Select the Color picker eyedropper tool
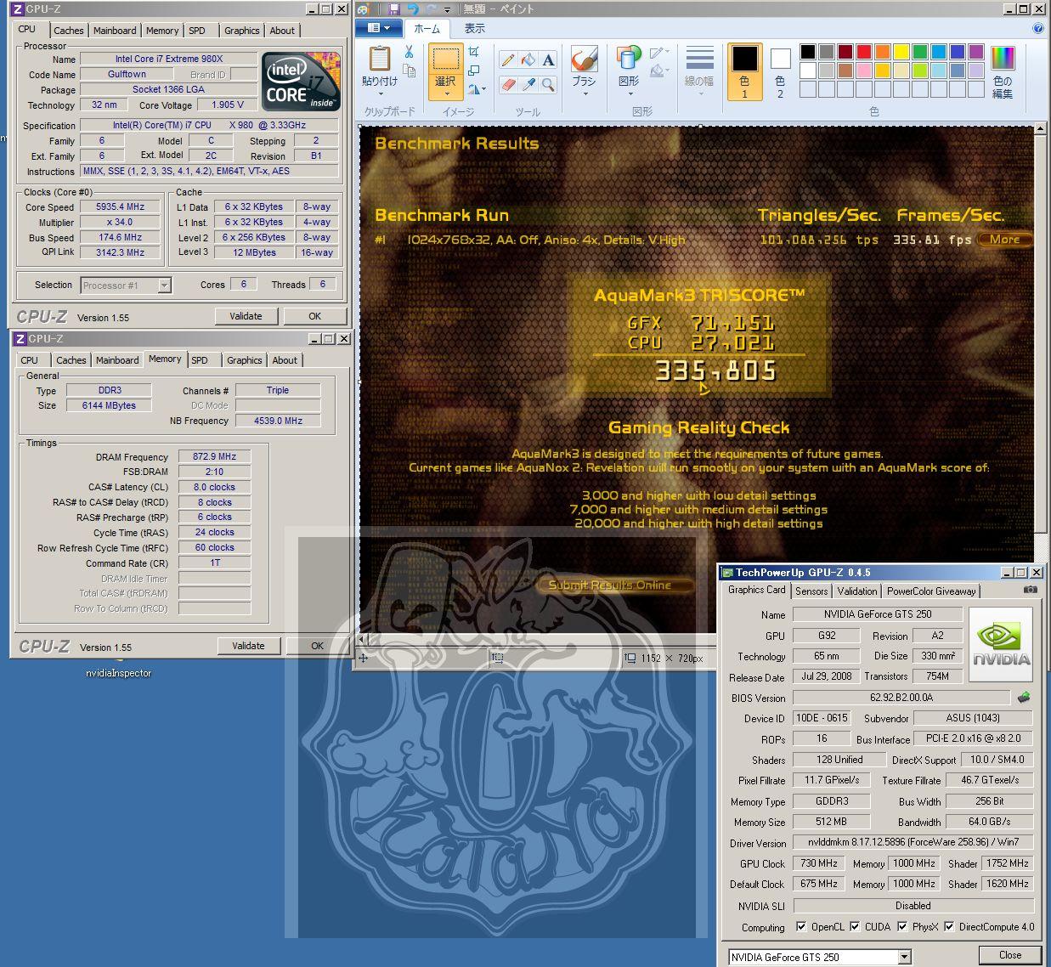The width and height of the screenshot is (1051, 967). pyautogui.click(x=528, y=84)
